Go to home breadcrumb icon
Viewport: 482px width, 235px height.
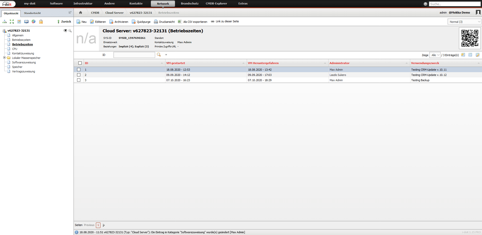coord(81,13)
